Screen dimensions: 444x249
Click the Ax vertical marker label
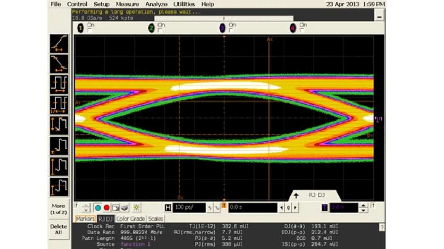point(270,39)
